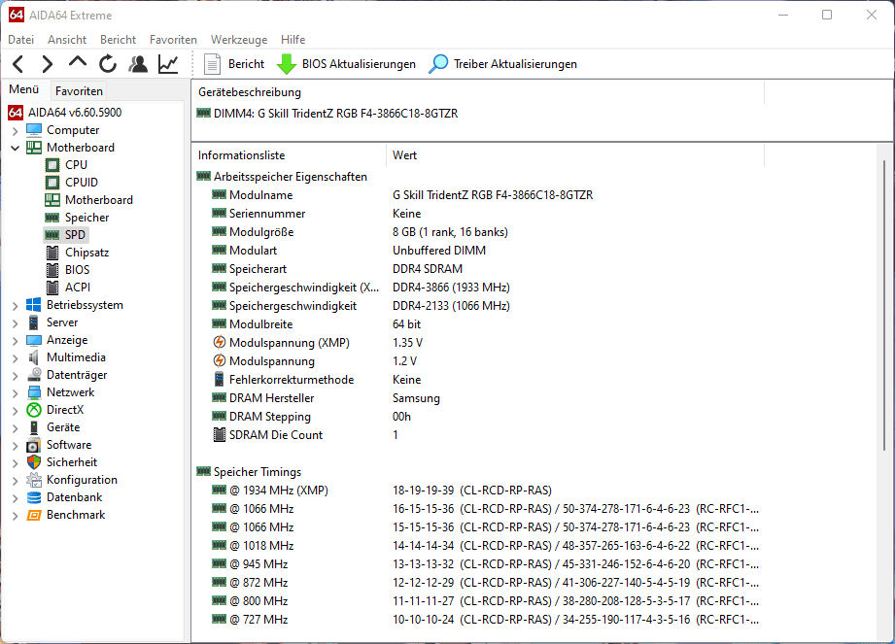
Task: Click the Datenbank database icon
Action: pos(34,497)
